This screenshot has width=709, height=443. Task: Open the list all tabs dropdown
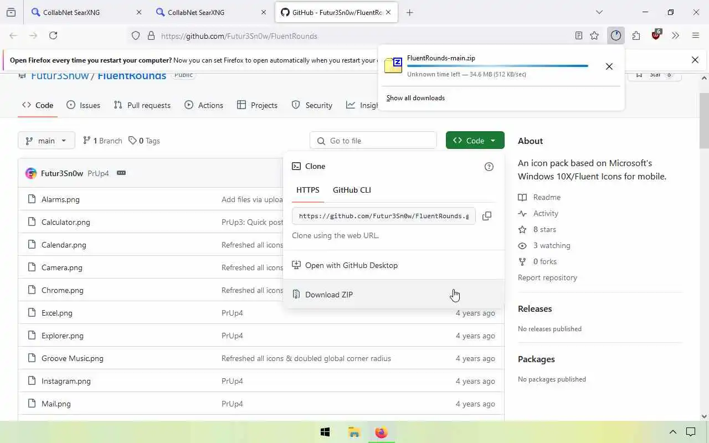[x=599, y=12]
